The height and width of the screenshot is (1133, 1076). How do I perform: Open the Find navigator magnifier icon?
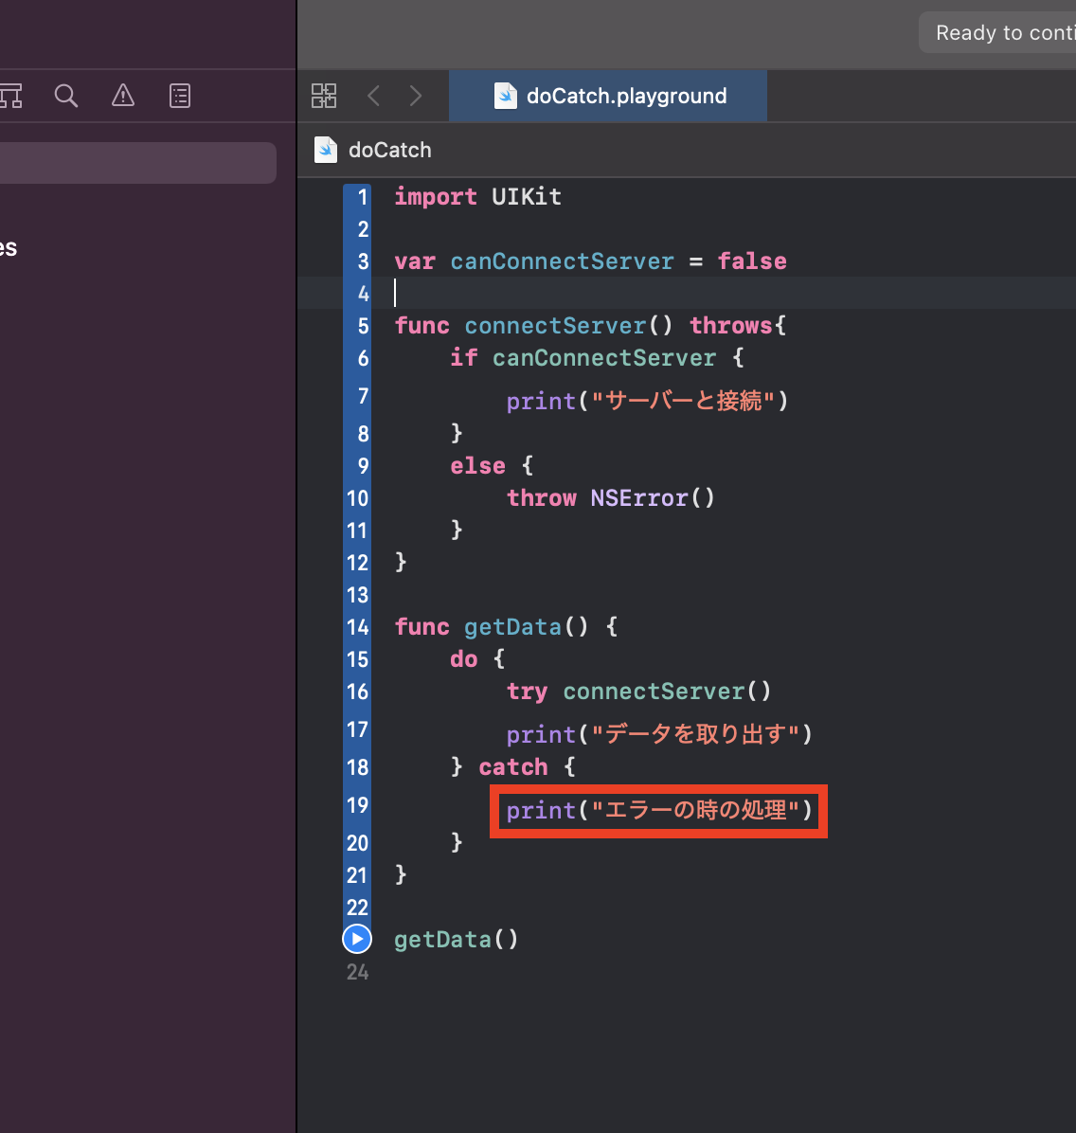(65, 96)
